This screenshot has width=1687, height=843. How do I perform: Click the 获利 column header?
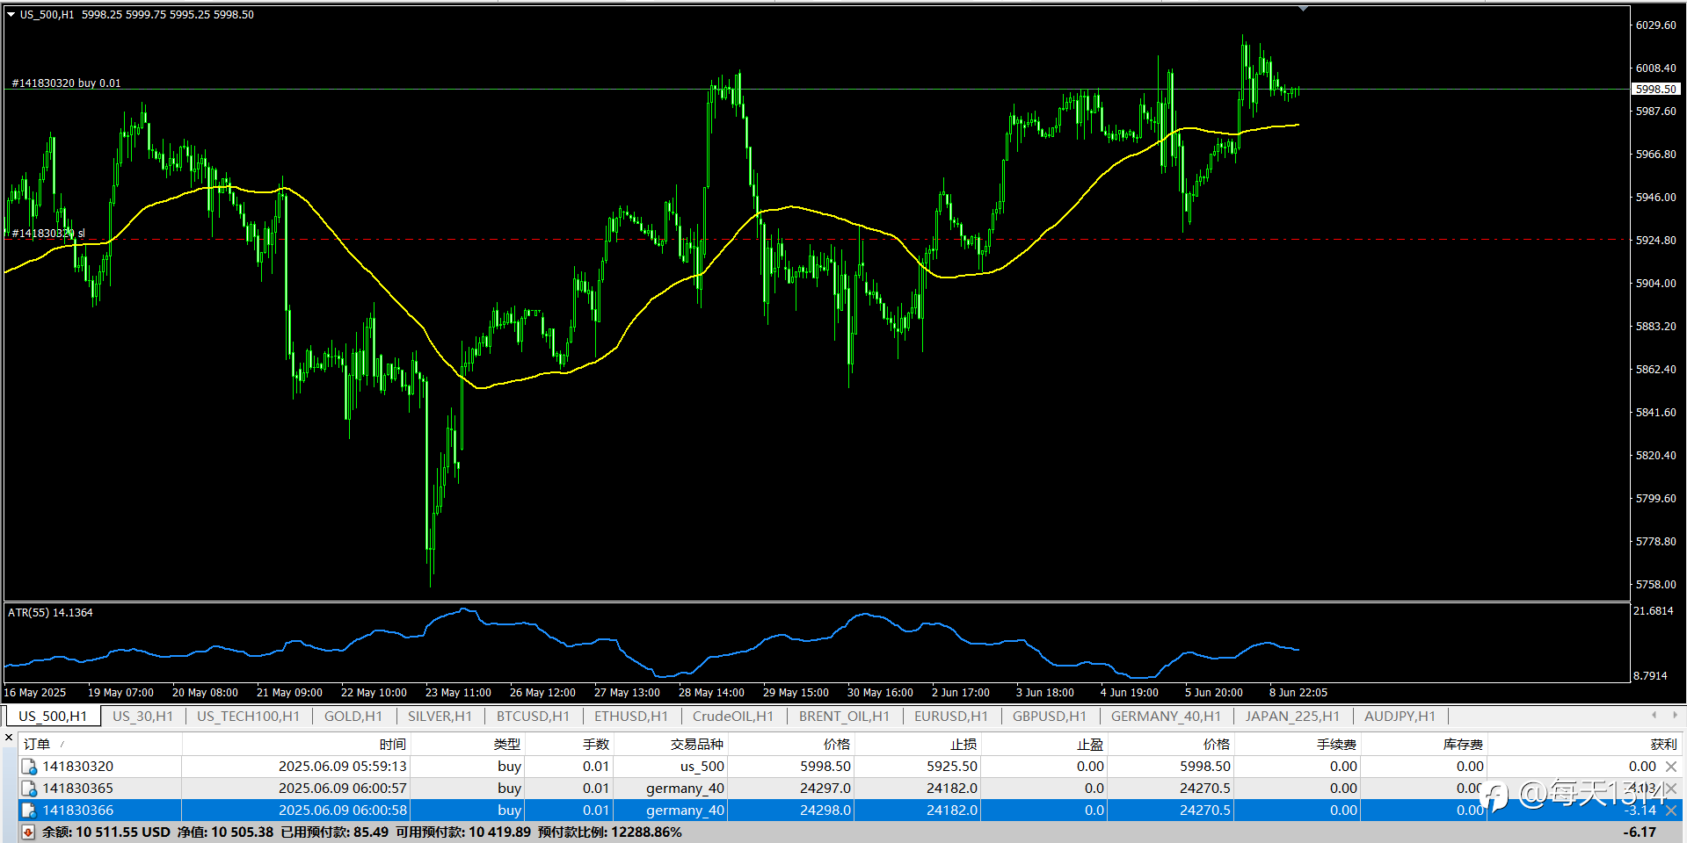[x=1663, y=744]
